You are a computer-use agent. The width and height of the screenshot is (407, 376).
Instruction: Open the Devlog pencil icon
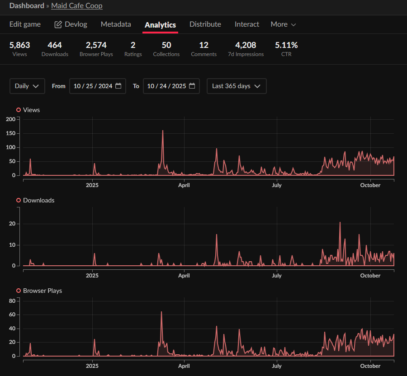(x=58, y=24)
